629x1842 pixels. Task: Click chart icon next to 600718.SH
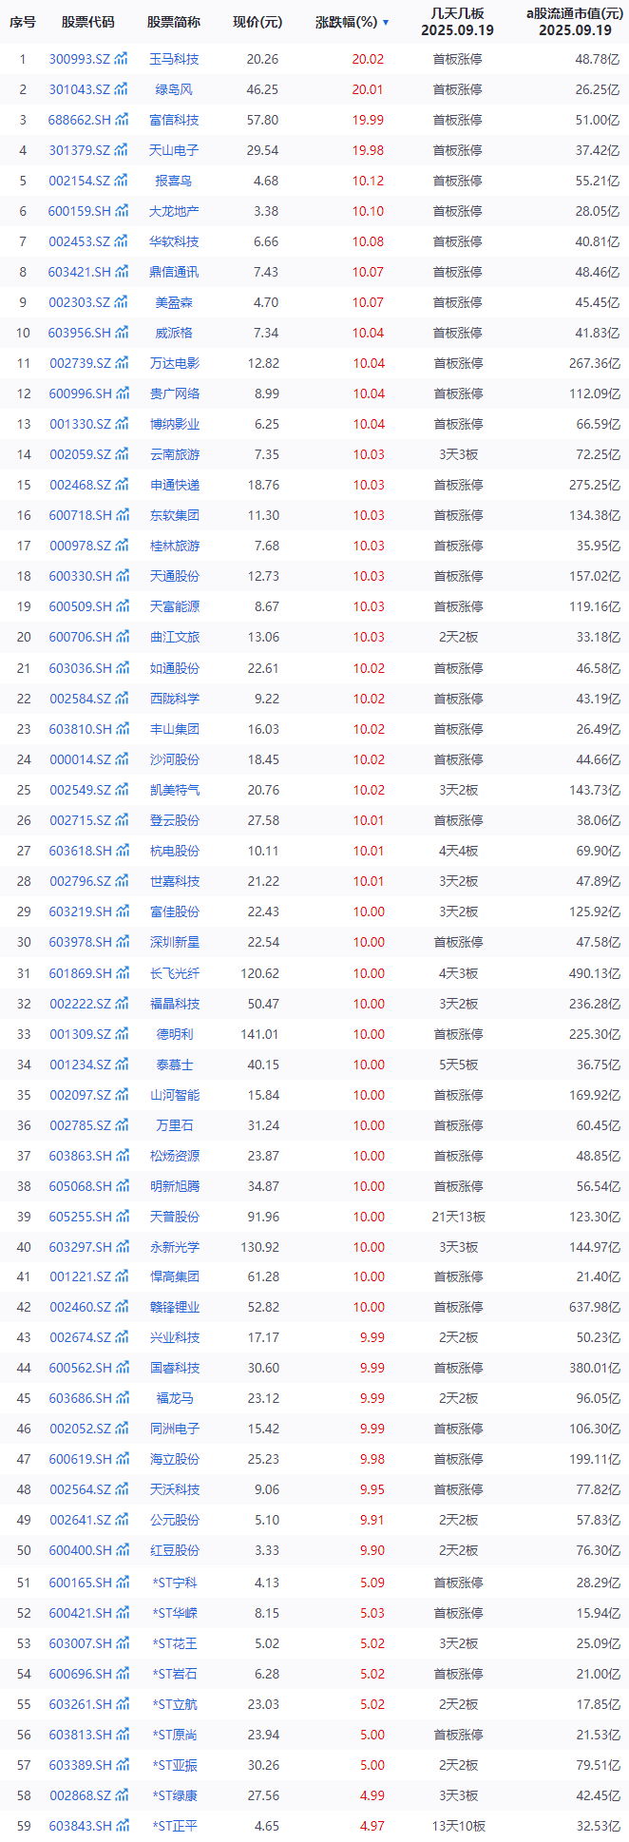122,515
